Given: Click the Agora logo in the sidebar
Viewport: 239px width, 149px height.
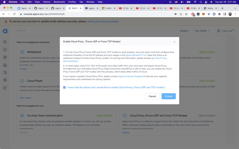Looking at the screenshot, I should click(x=5, y=31).
